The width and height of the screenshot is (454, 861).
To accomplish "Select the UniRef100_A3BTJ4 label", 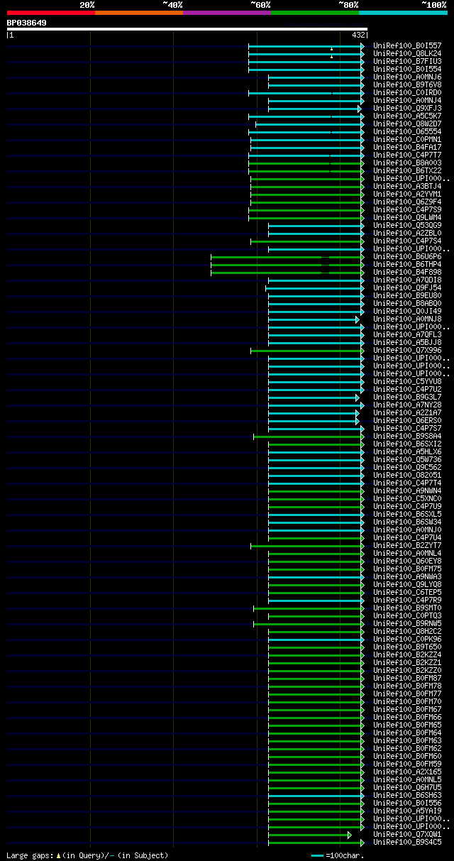I will [407, 186].
